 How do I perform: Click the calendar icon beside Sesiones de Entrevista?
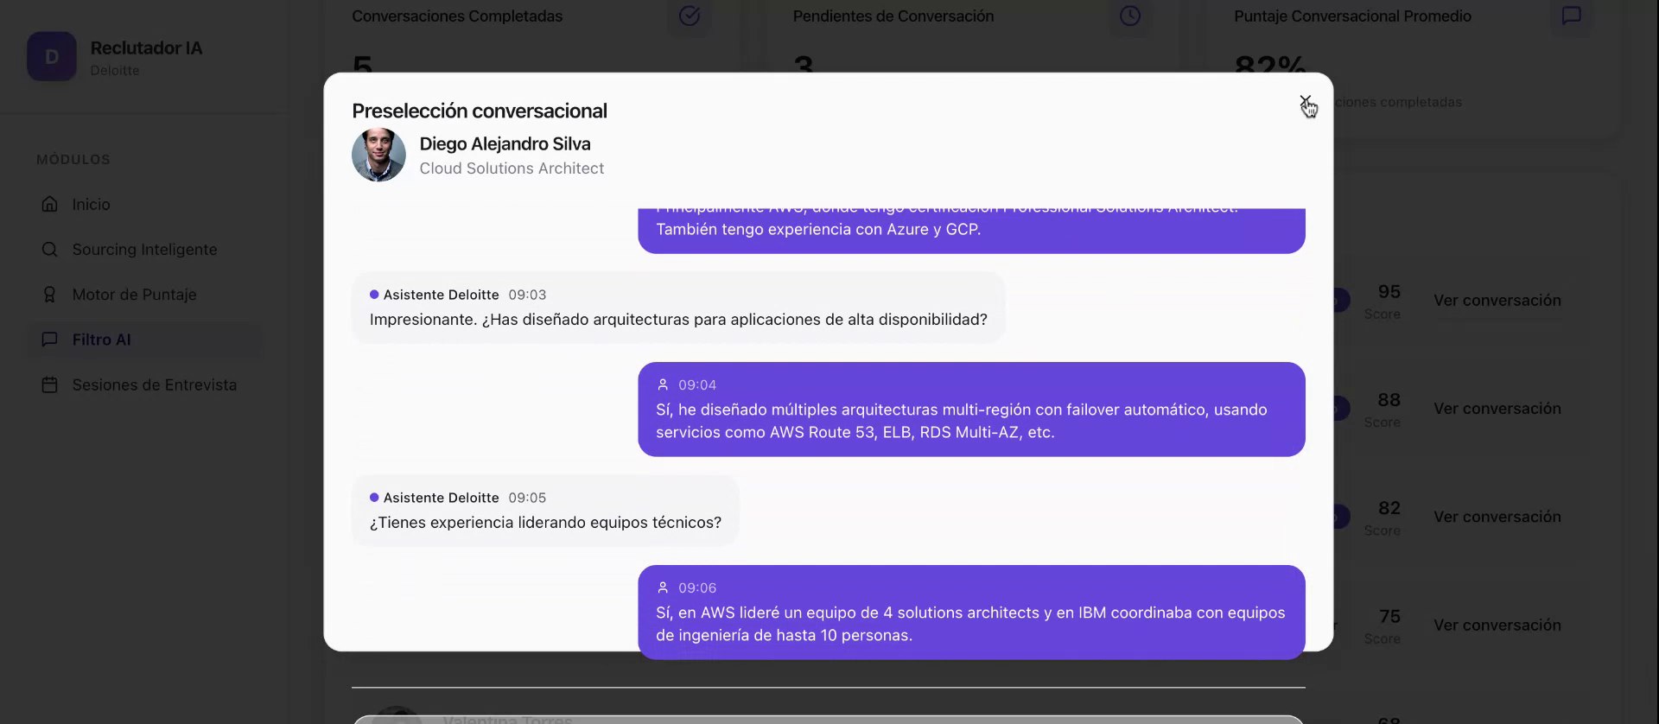tap(50, 384)
